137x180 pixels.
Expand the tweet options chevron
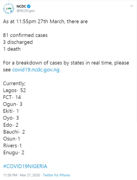132,6
